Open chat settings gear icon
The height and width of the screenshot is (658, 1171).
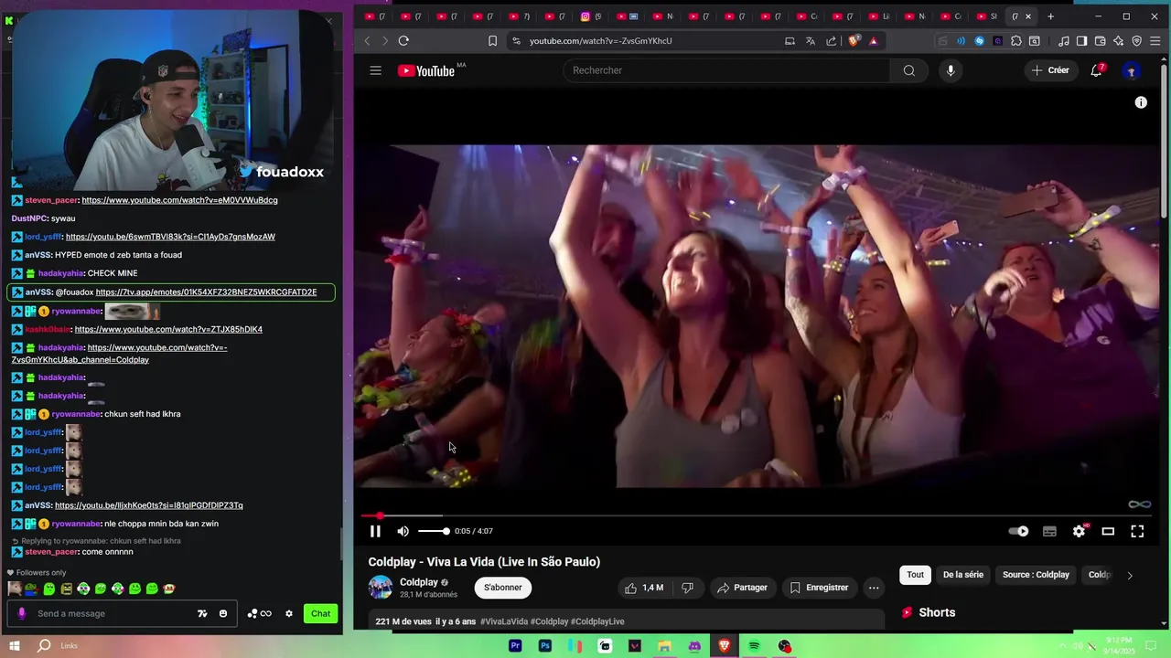click(x=289, y=613)
